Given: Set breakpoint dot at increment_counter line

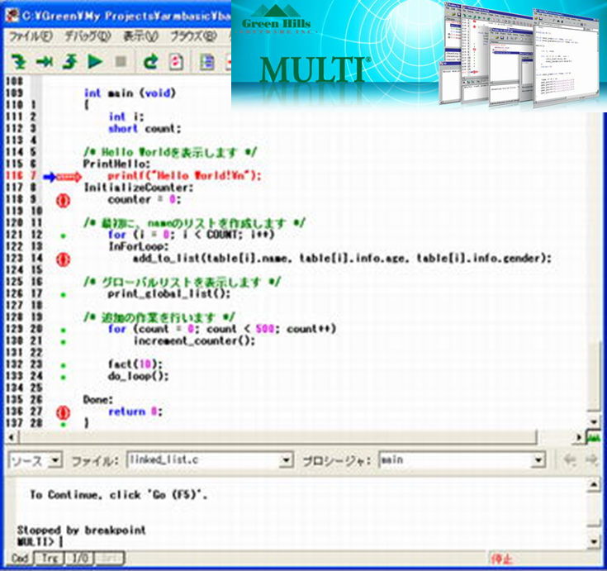Looking at the screenshot, I should (64, 342).
